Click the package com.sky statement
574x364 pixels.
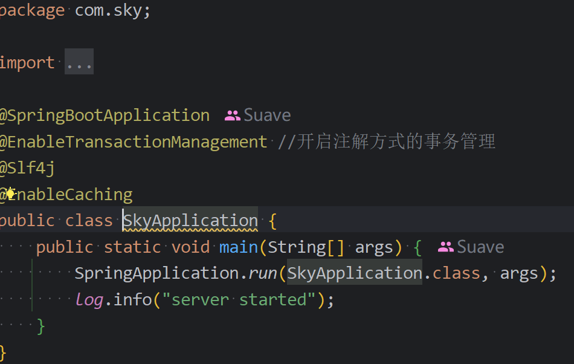point(75,11)
